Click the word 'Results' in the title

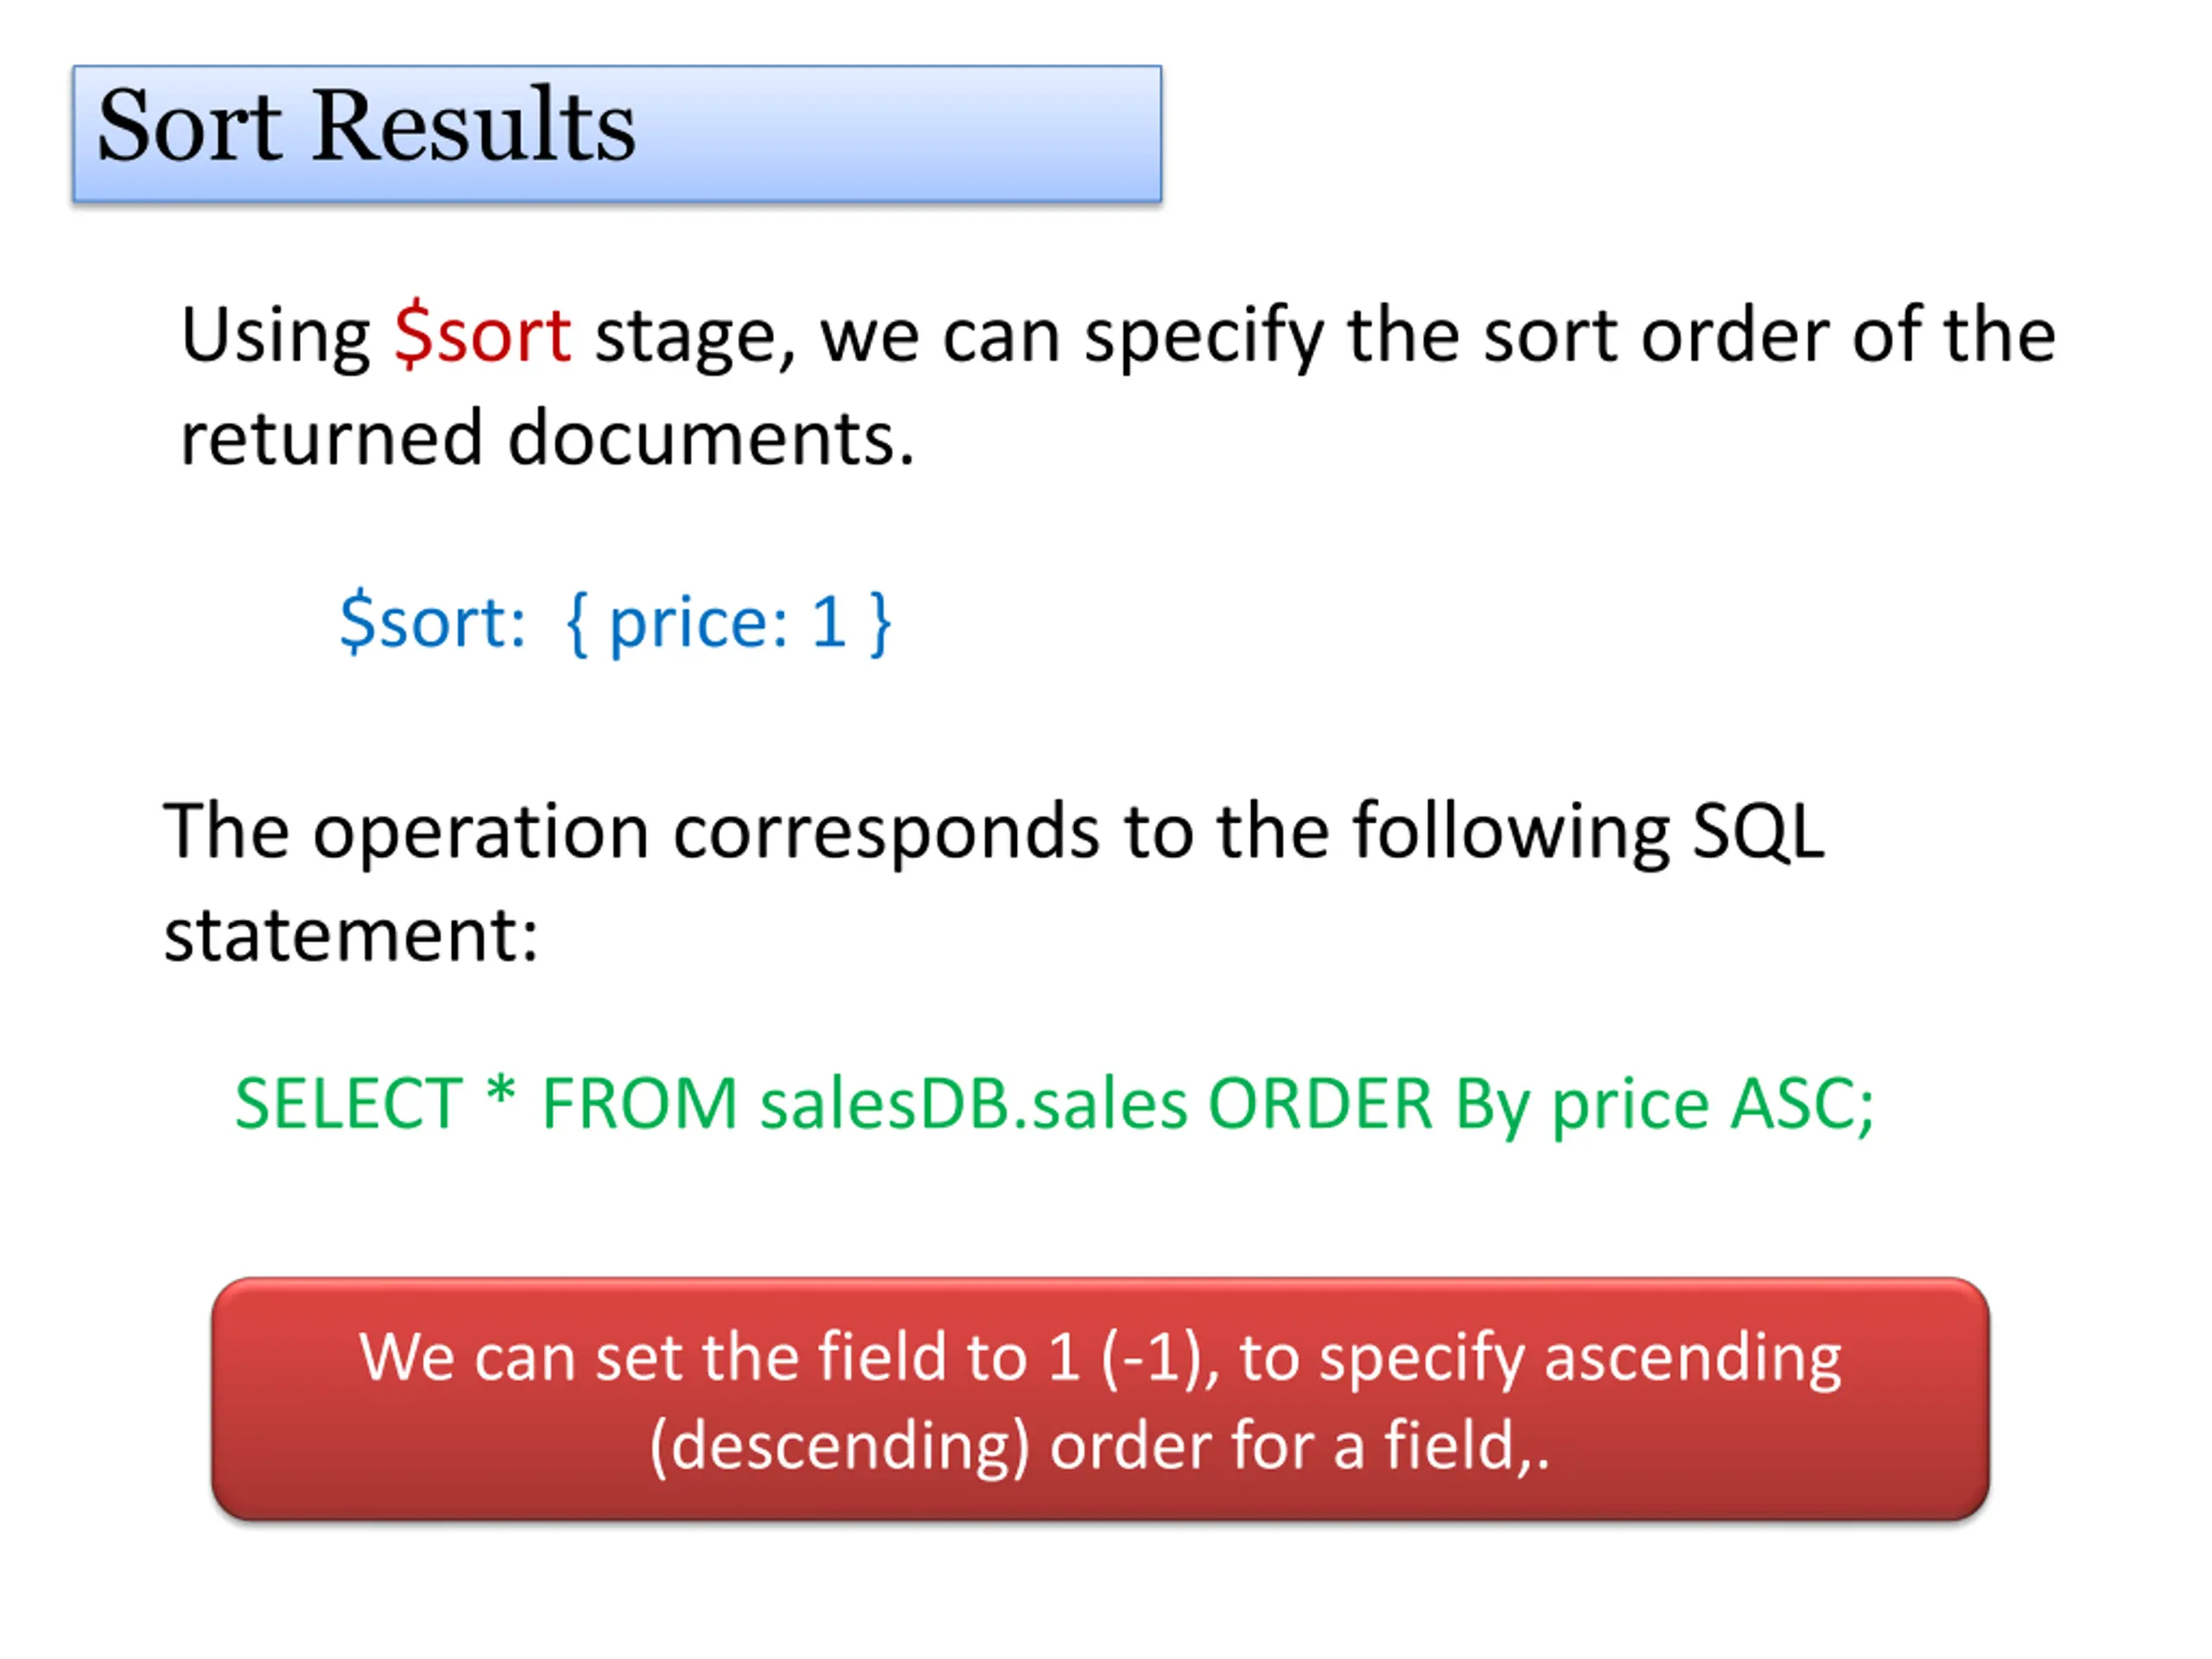click(474, 126)
